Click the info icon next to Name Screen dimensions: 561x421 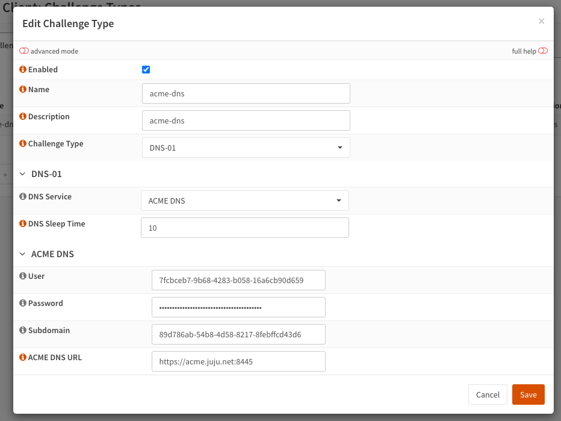pos(23,89)
